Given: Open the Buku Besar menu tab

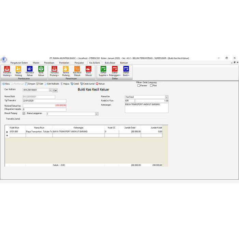Looking at the screenshot, I should pyautogui.click(x=110, y=63).
